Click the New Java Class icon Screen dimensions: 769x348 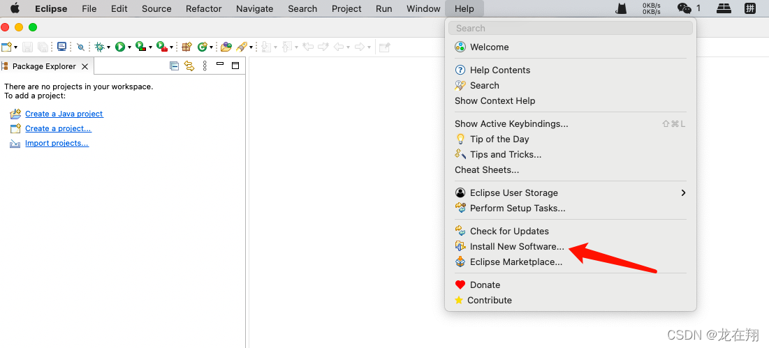tap(202, 47)
